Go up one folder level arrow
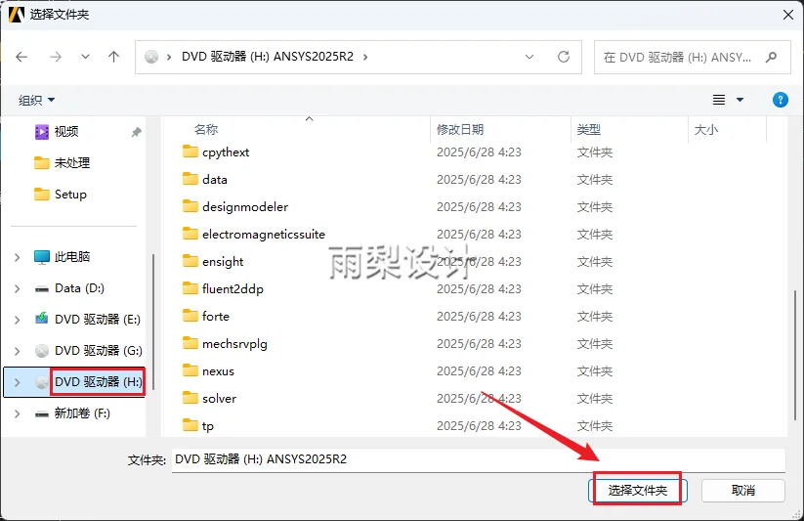 tap(114, 57)
